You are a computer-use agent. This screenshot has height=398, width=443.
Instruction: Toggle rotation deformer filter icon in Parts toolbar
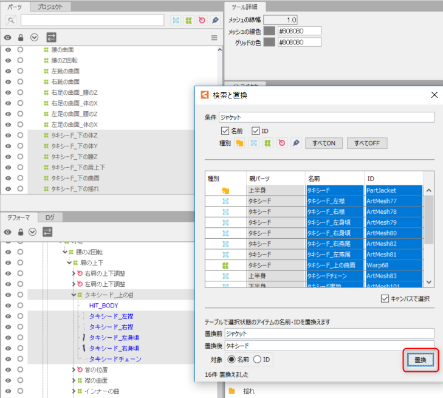(202, 20)
